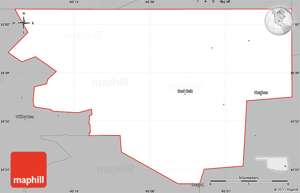The image size is (300, 193).
Task: Click the 35°02' latitude label on left edge
Action: pos(5,24)
